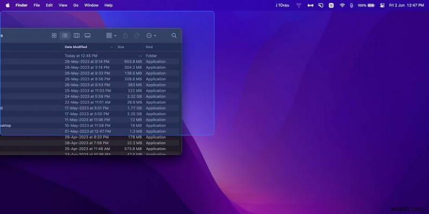Select row dated 10-May-2023 at 11:08 PM
429x214 pixels.
90,126
